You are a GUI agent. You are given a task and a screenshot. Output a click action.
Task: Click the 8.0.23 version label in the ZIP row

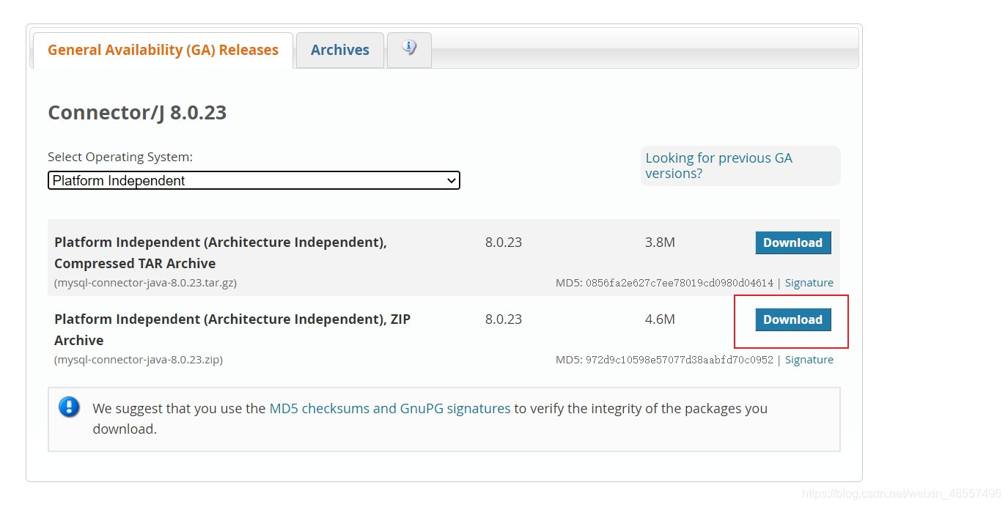point(503,319)
